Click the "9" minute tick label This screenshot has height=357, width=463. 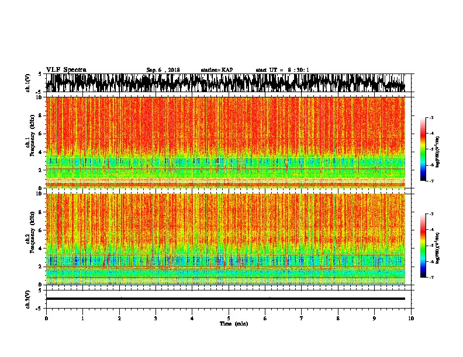pos(374,318)
